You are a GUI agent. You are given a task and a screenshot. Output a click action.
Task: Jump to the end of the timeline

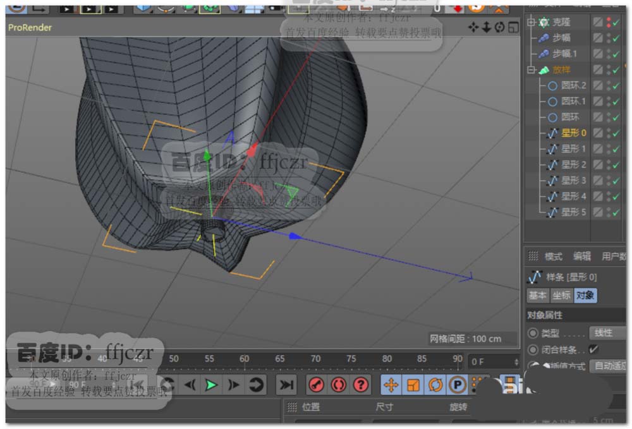click(286, 385)
